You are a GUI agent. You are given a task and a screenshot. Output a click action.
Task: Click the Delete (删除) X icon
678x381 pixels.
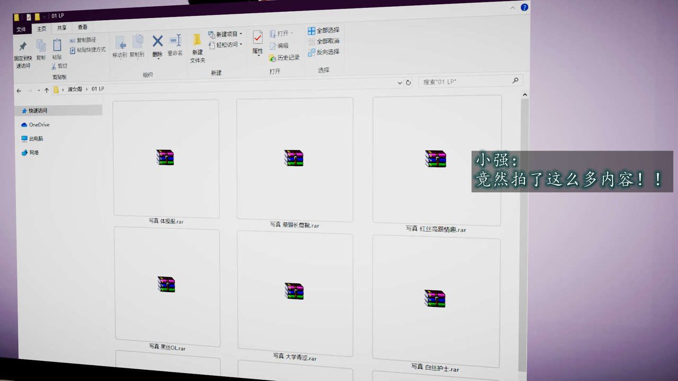point(157,41)
